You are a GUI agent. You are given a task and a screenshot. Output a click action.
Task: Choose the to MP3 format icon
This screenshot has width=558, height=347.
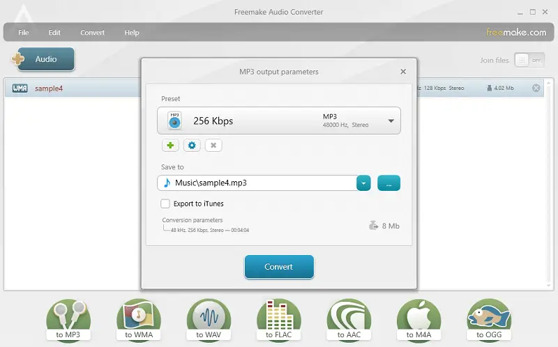click(68, 321)
